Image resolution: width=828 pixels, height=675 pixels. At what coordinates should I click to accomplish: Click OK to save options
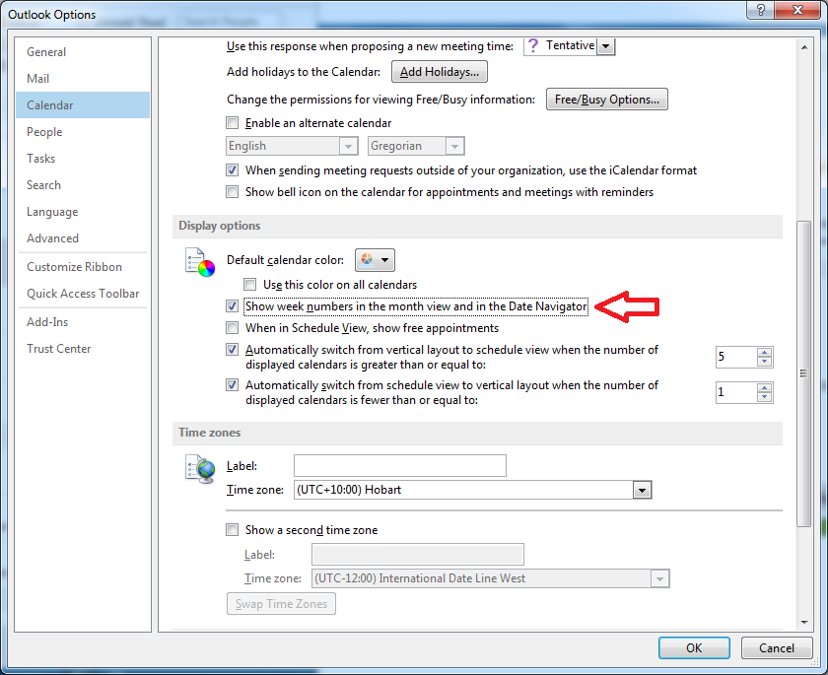click(x=694, y=648)
